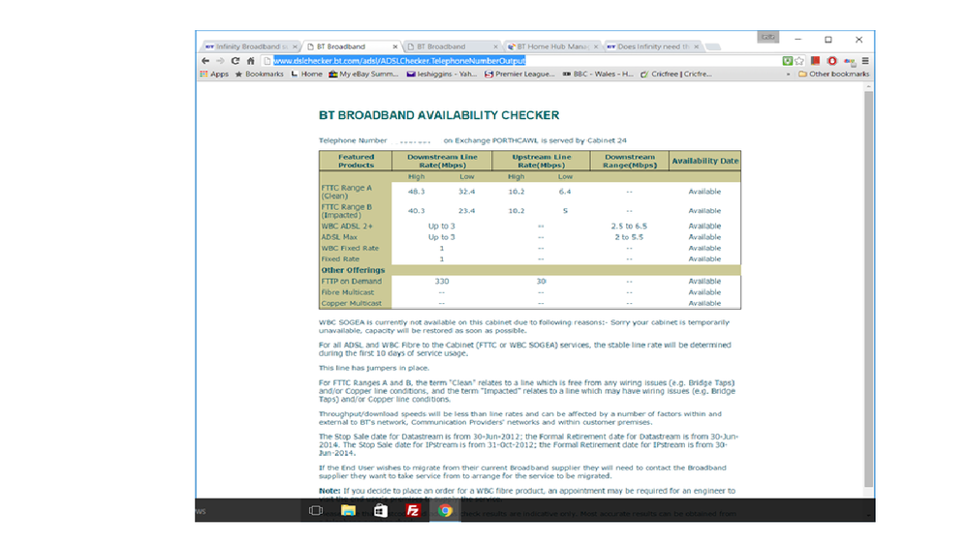Viewport: 968px width, 544px height.
Task: Close the Does Infinity need tab
Action: [696, 46]
